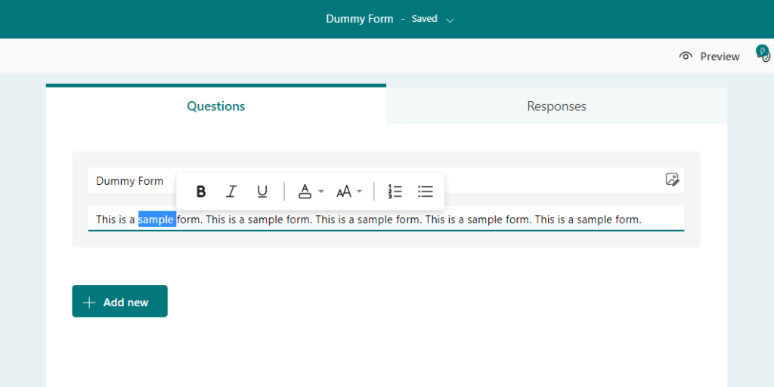
Task: Click the highlighted word sample
Action: coord(156,219)
